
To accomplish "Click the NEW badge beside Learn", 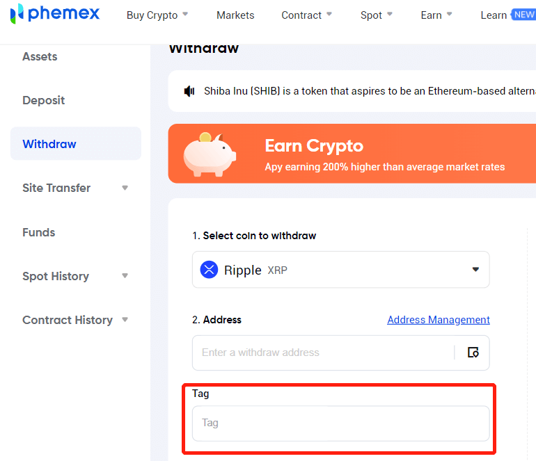I will point(523,15).
